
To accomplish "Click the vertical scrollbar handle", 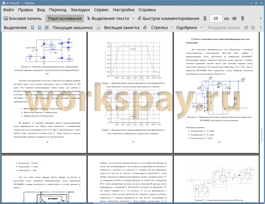I will click(262, 135).
